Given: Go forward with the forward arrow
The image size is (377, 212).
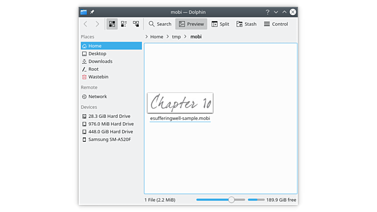Looking at the screenshot, I should point(97,24).
